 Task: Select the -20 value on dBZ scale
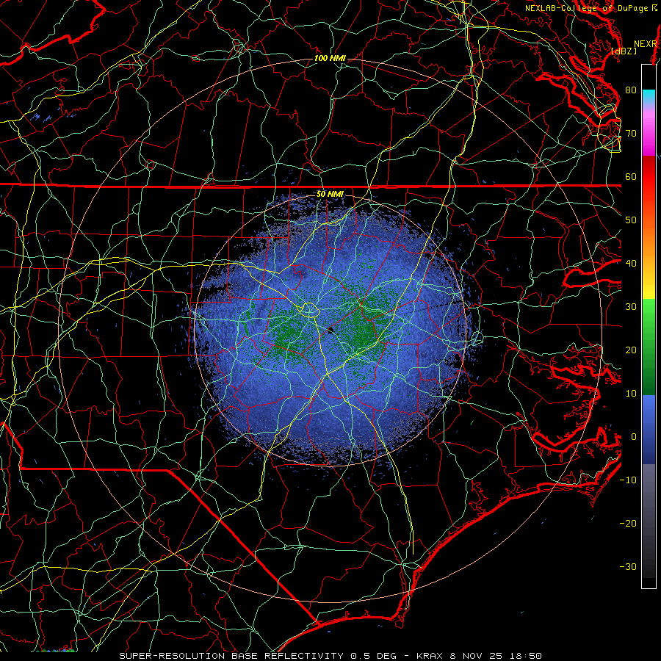[x=628, y=523]
